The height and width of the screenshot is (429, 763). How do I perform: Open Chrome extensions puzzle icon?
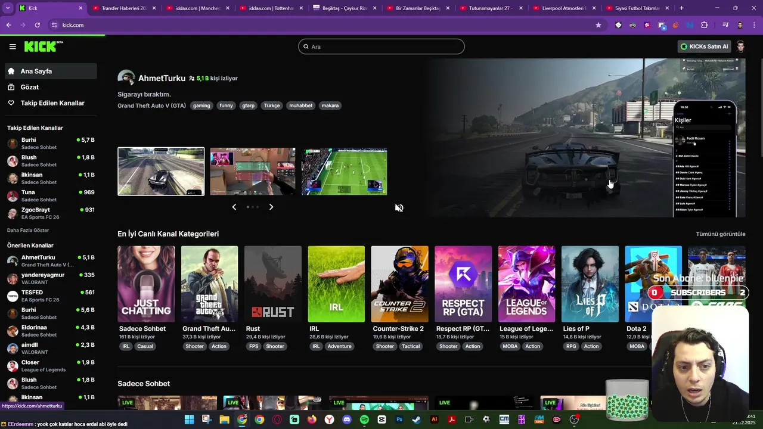point(705,25)
